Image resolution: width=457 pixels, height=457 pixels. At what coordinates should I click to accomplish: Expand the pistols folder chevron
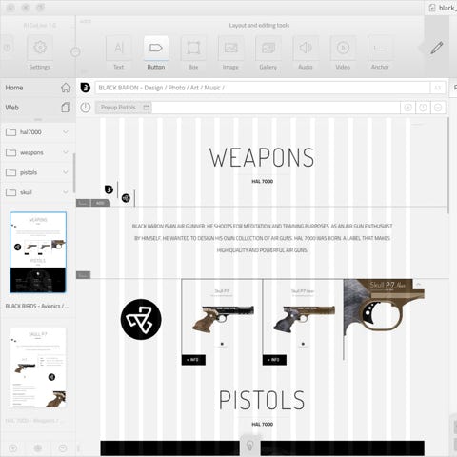tap(66, 172)
